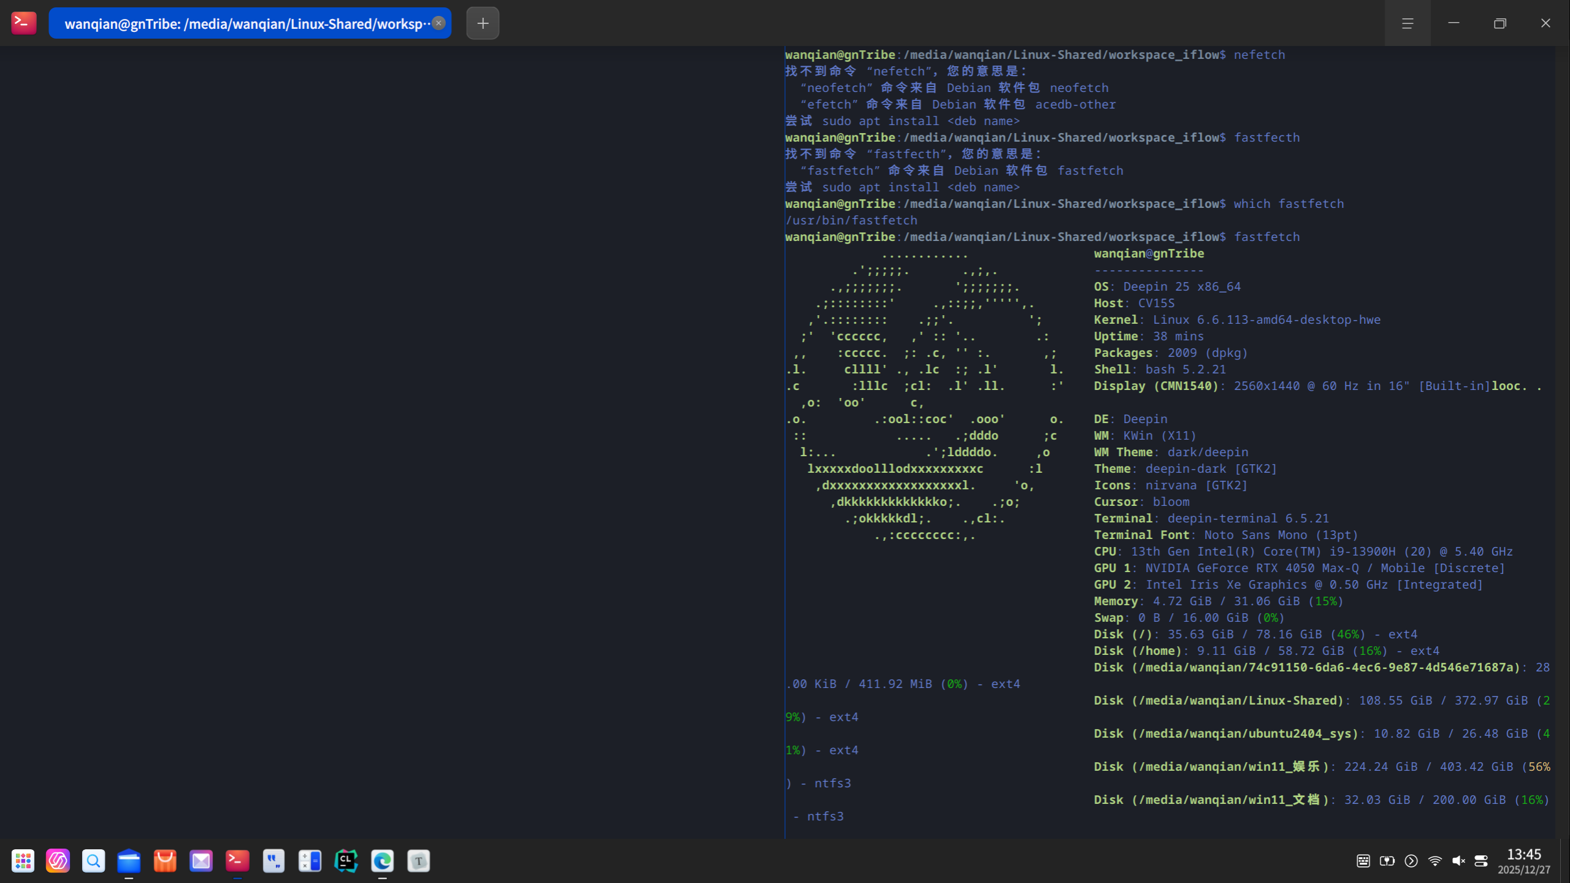
Task: Click the 'KWin (X11)' WM value
Action: click(1160, 435)
